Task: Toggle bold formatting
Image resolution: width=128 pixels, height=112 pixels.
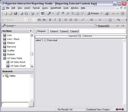Action: pyautogui.click(x=50, y=20)
